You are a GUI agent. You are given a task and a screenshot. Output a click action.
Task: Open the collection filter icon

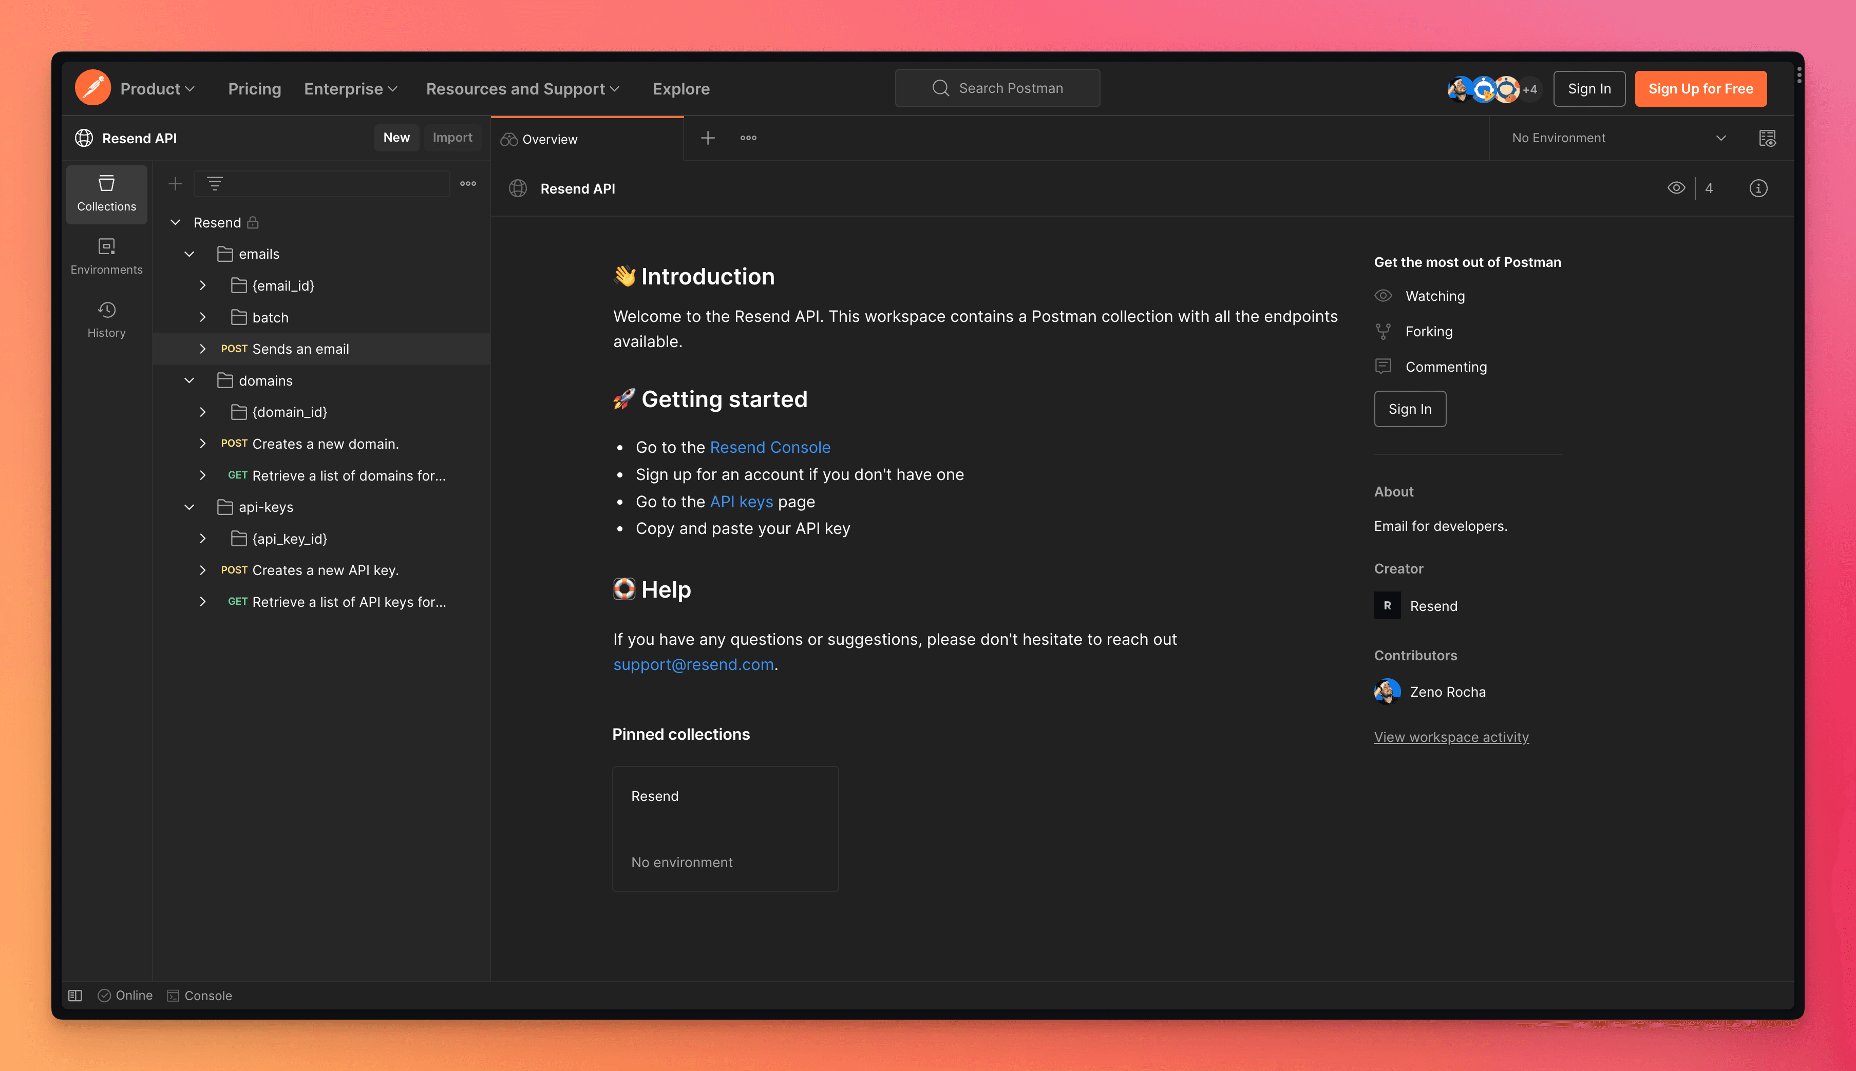[214, 183]
